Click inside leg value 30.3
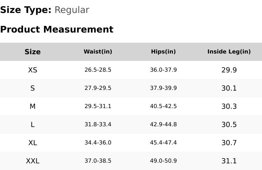Viewport: 262px width, 170px height. point(229,106)
